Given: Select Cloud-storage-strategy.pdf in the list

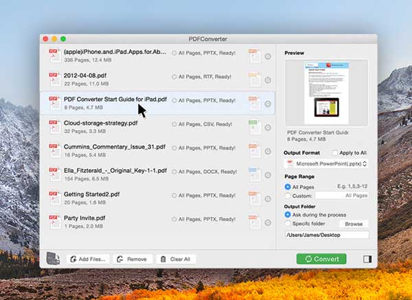Looking at the screenshot, I should click(x=101, y=123).
